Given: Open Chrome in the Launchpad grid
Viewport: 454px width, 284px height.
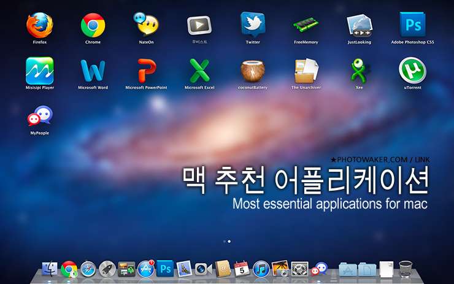Looking at the screenshot, I should pyautogui.click(x=93, y=26).
